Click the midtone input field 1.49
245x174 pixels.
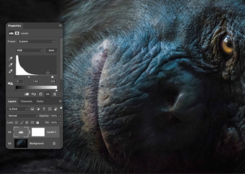(36, 81)
